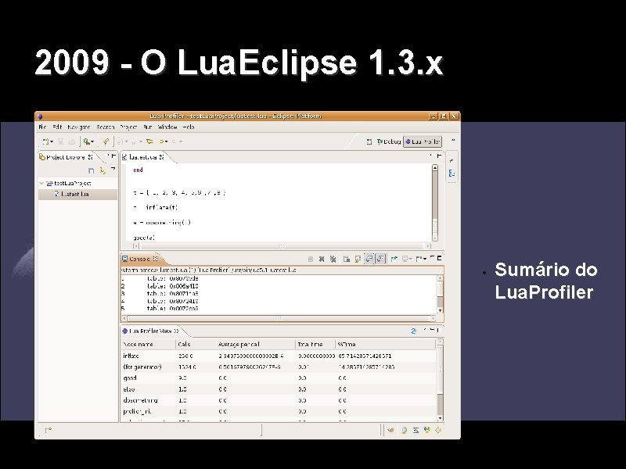Maximize the Console view
Image resolution: width=626 pixels, height=469 pixels.
click(440, 258)
